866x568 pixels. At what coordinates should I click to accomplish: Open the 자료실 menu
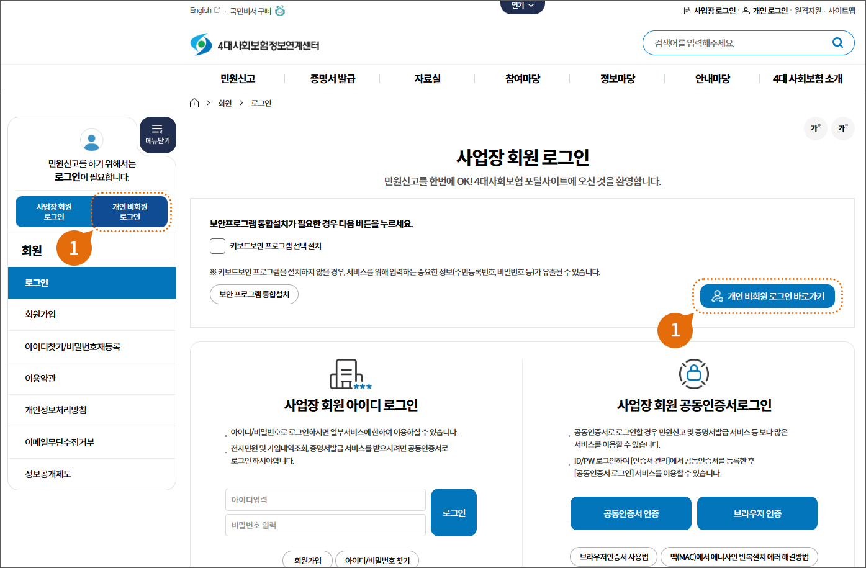428,79
